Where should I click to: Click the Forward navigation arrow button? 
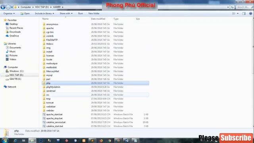pos(8,7)
